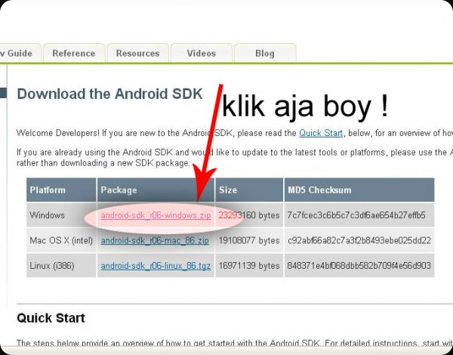This screenshot has width=453, height=355.
Task: Select the Mac OS X (intel) cell
Action: pyautogui.click(x=60, y=240)
